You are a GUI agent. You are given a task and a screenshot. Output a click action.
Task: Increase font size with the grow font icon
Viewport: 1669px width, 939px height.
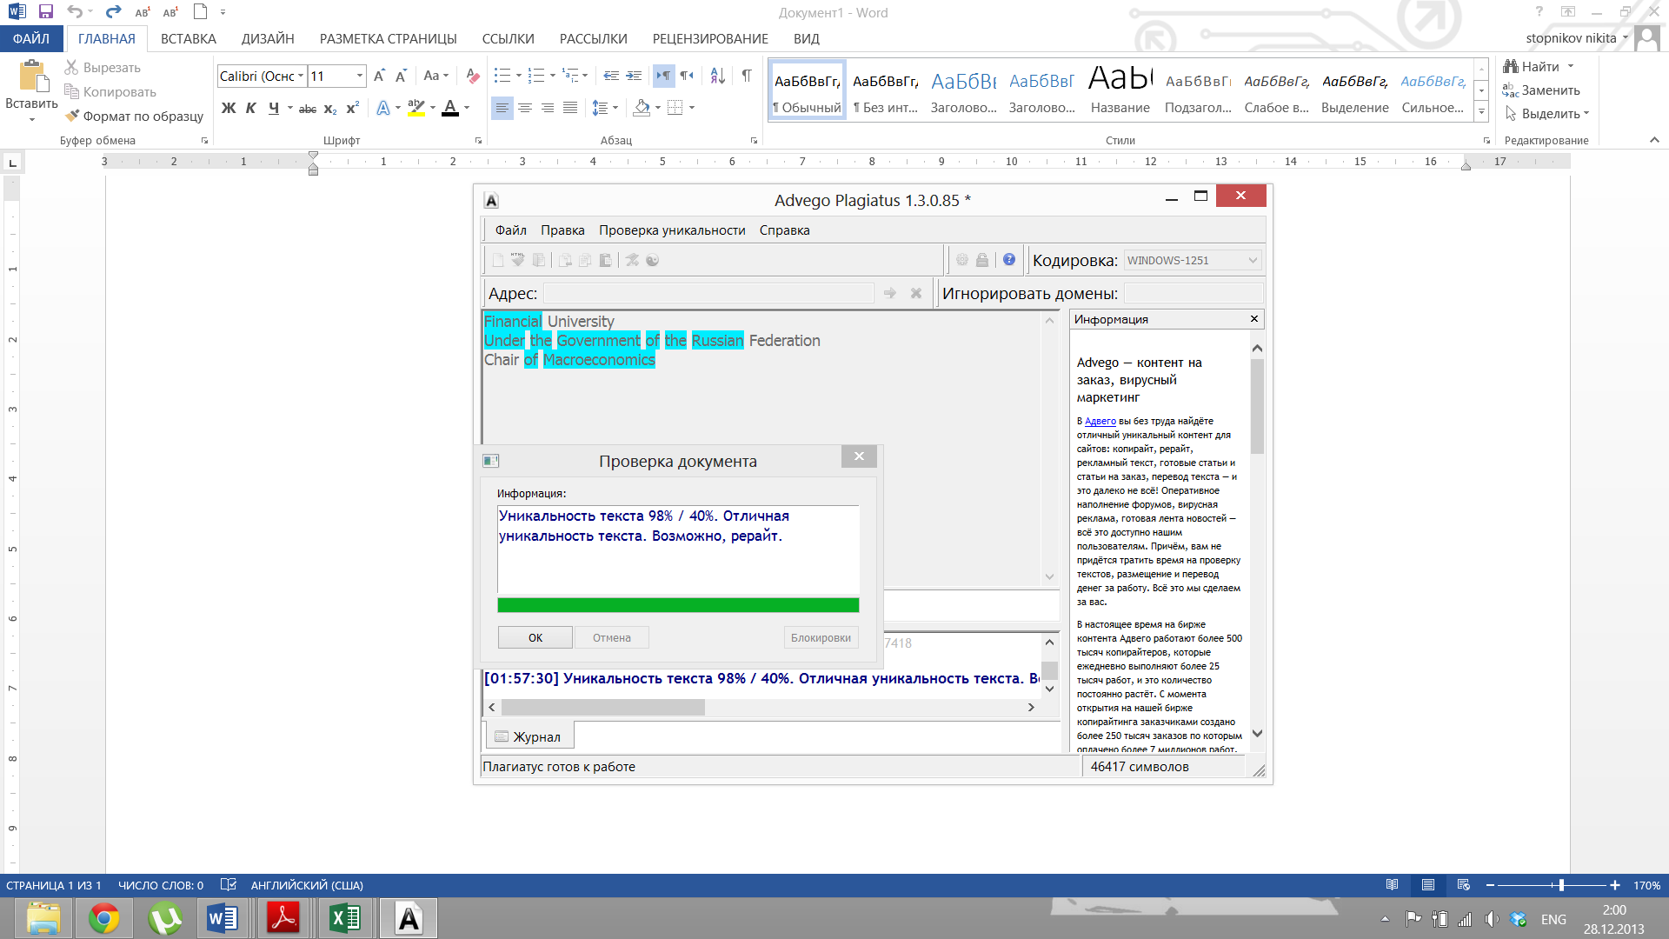pos(379,76)
